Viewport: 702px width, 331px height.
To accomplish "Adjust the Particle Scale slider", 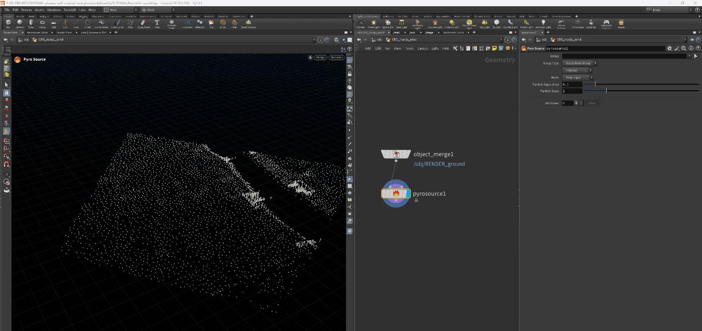I will [x=606, y=91].
